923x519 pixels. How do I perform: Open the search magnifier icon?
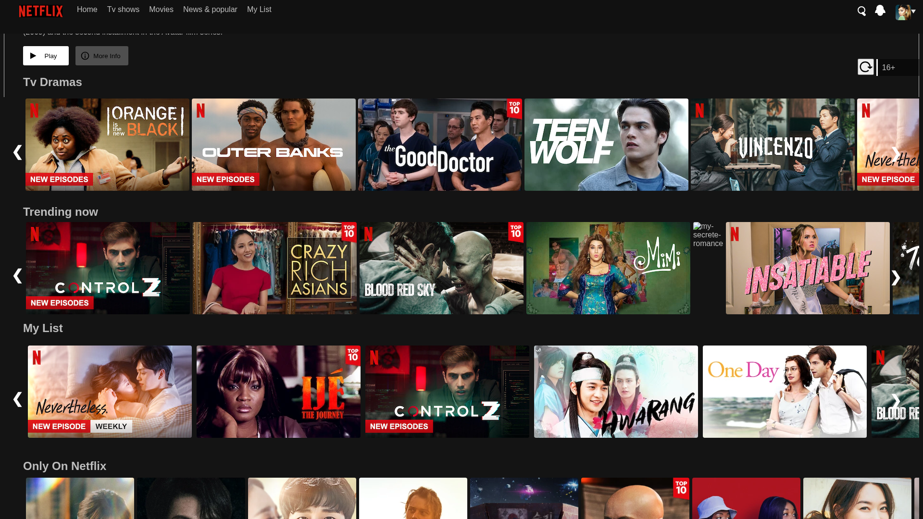click(861, 11)
